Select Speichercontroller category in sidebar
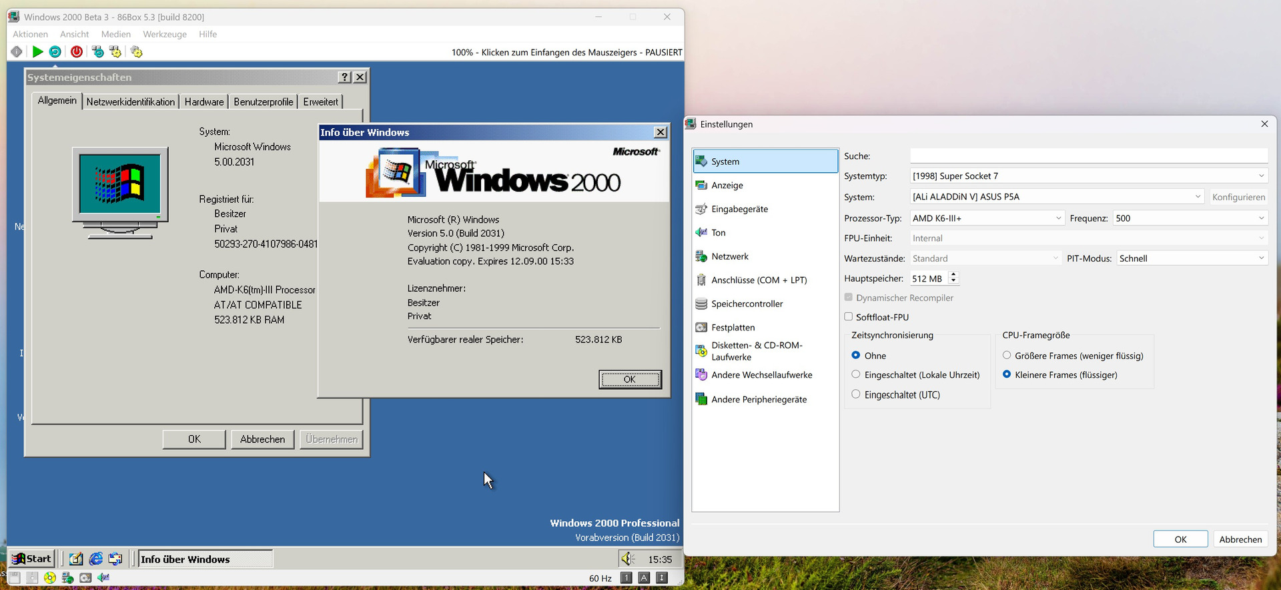This screenshot has width=1281, height=590. (x=765, y=304)
